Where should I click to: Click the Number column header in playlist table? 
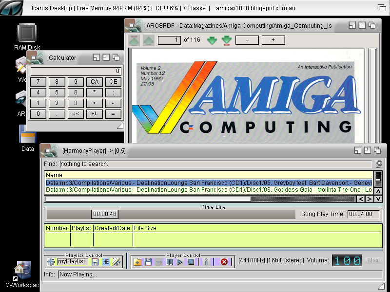coord(57,228)
